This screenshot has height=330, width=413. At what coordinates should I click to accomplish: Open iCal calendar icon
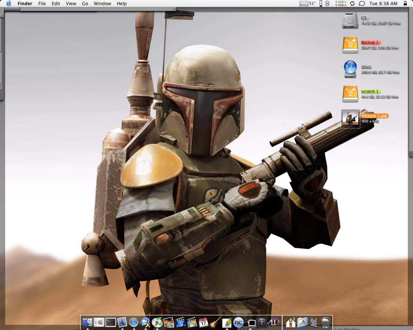203,322
